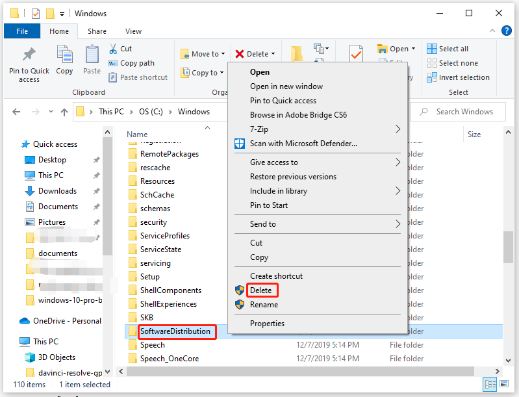The width and height of the screenshot is (519, 397).
Task: Click the Select all icon
Action: pyautogui.click(x=431, y=49)
